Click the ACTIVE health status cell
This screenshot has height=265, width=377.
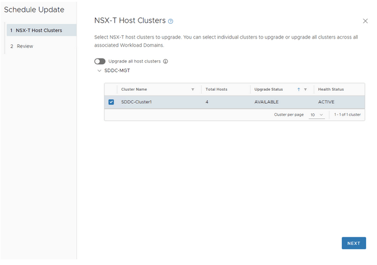326,102
